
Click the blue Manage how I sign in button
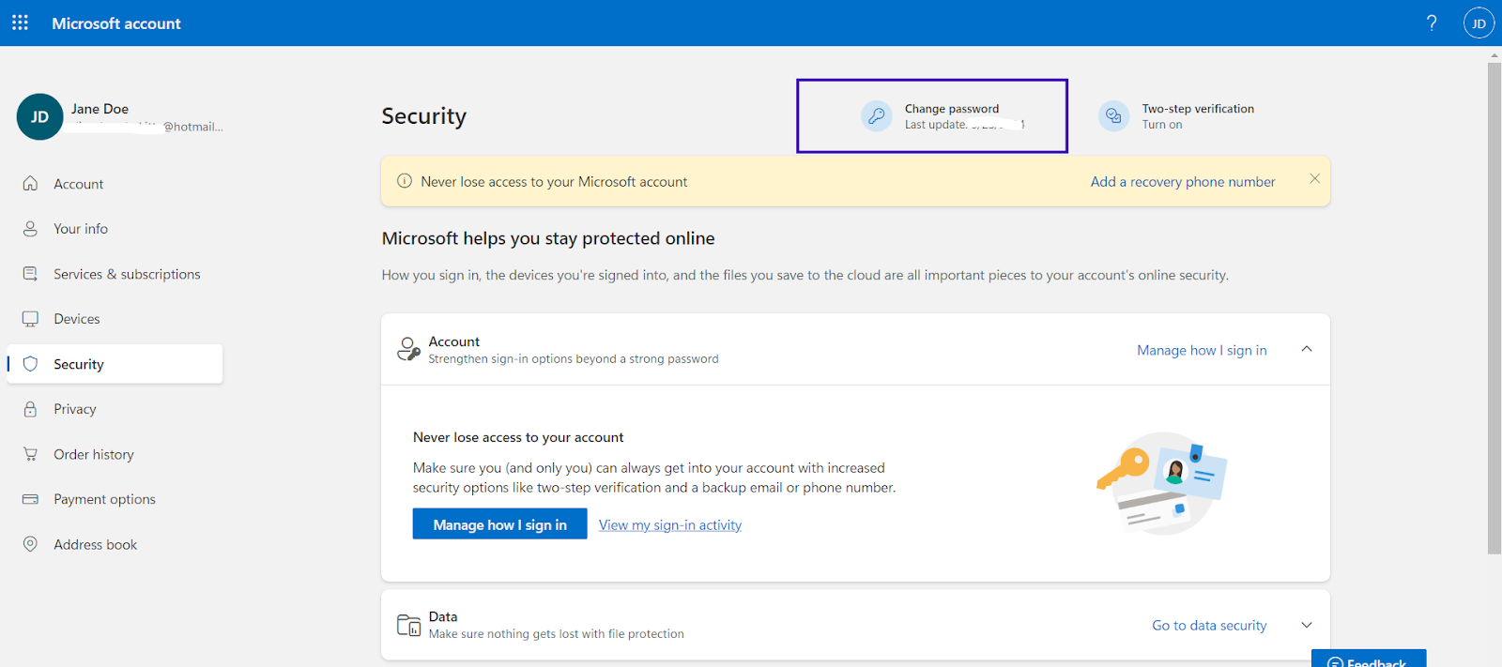coord(499,524)
